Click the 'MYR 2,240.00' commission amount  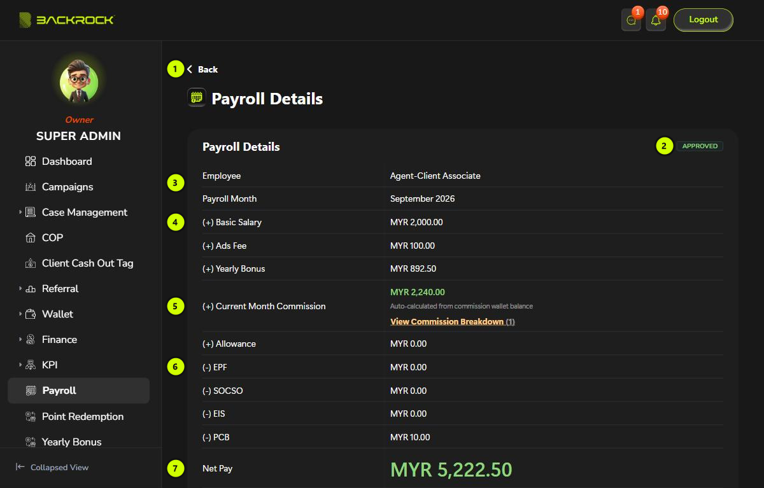coord(418,293)
